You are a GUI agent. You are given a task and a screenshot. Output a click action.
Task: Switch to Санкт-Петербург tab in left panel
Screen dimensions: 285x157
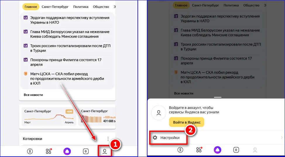pos(55,7)
